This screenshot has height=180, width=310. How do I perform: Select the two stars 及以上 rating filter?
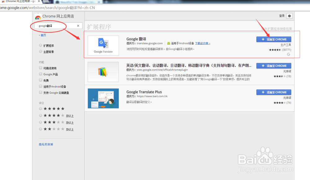(x=41, y=129)
